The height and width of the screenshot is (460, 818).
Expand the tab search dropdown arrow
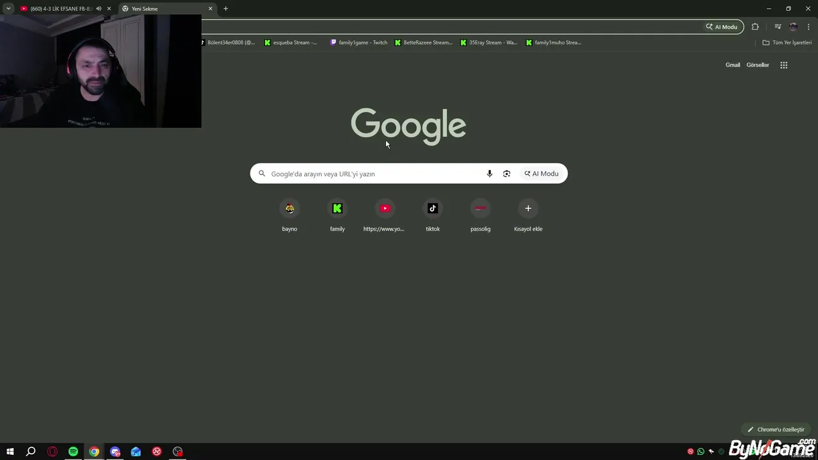click(x=8, y=9)
